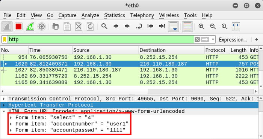Select packet number 1027

129,70
